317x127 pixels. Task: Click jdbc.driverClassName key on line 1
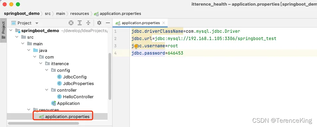[x=157, y=31]
